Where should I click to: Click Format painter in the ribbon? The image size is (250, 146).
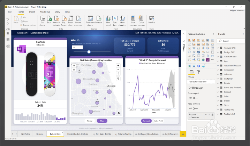pyautogui.click(x=28, y=25)
